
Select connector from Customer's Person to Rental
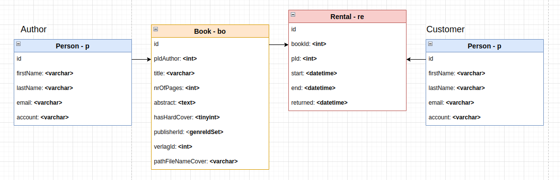(x=416, y=60)
